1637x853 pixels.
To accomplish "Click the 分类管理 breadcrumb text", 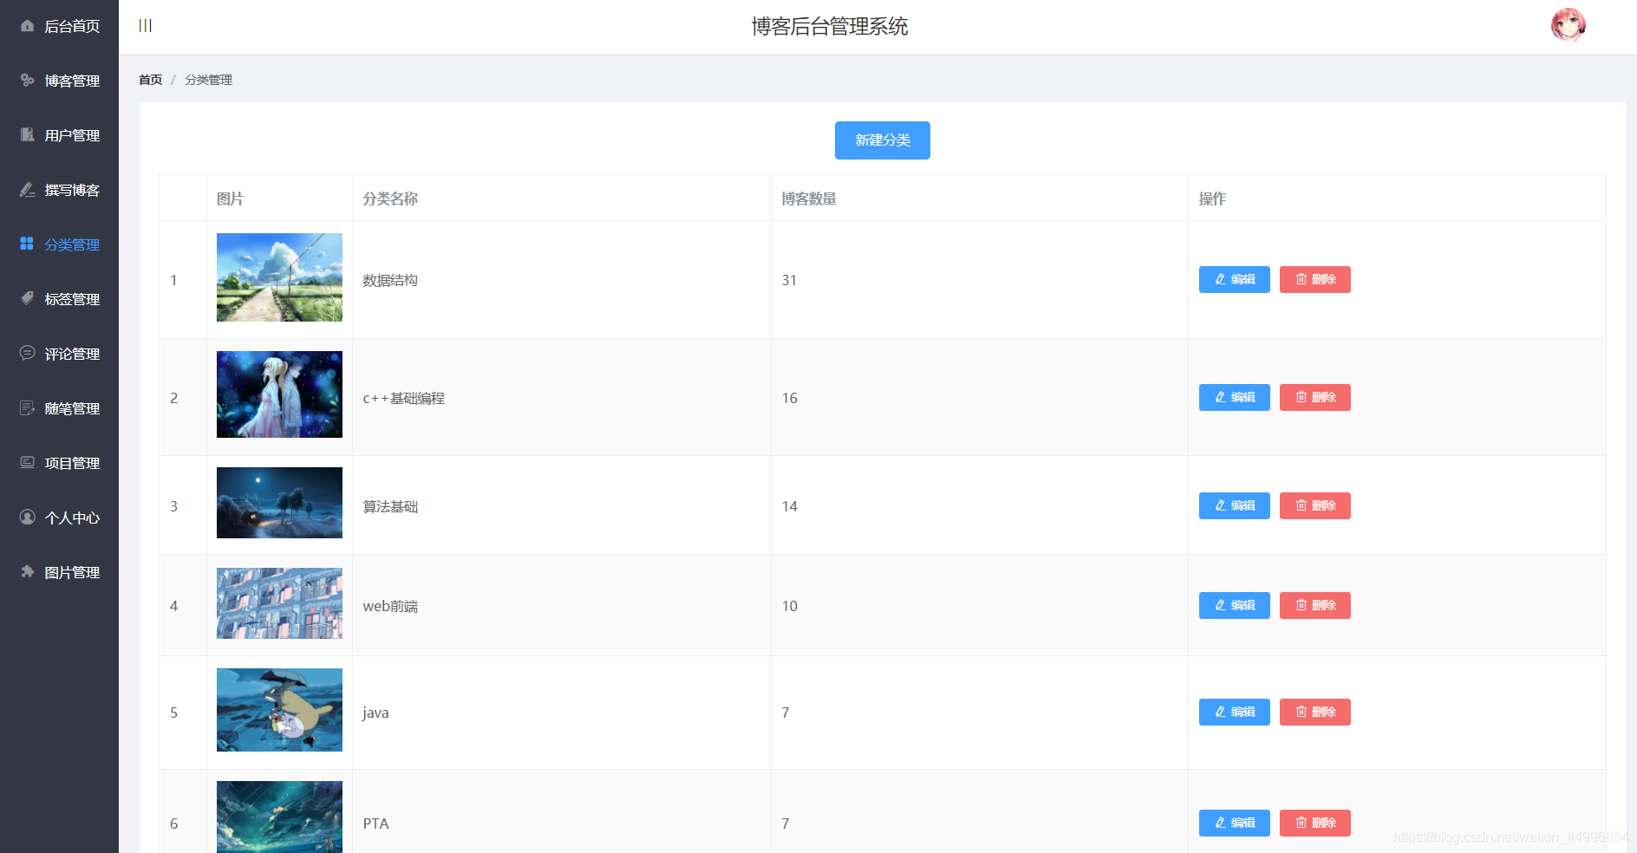I will point(208,80).
